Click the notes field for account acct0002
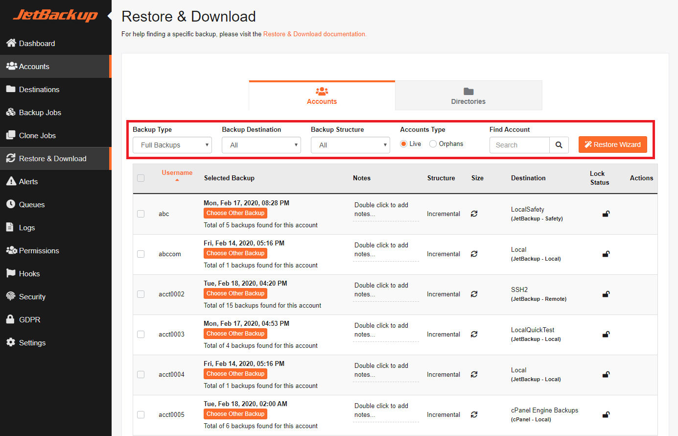678x436 pixels. (x=386, y=290)
